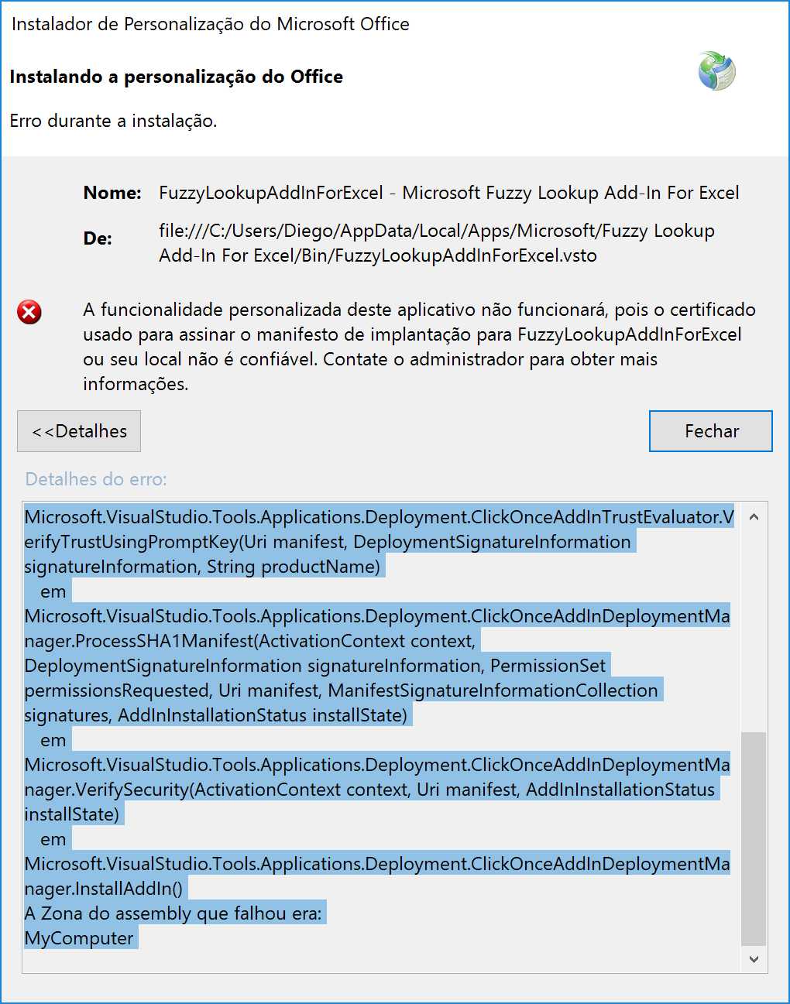Click the error details scrollbar thumb
Viewport: 790px width, 1004px height.
pyautogui.click(x=754, y=839)
